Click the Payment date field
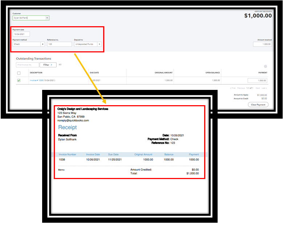 point(21,34)
